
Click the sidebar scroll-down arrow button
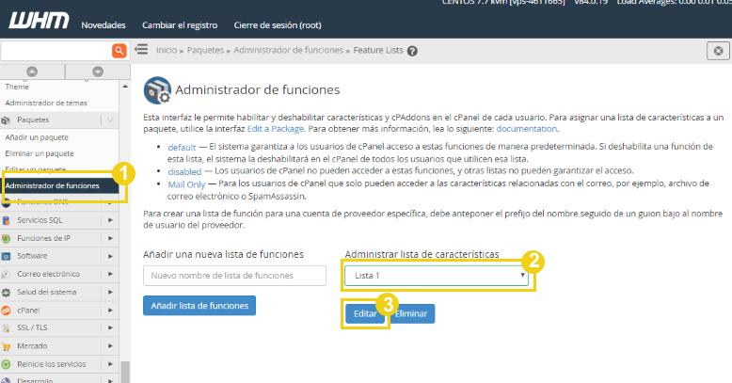pos(98,72)
